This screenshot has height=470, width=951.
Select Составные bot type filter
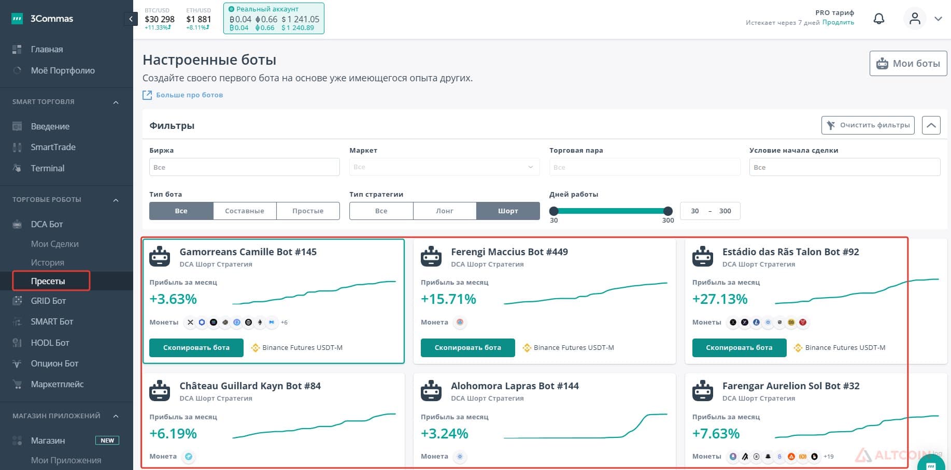245,211
